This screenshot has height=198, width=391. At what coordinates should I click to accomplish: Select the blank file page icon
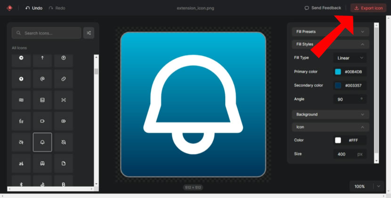pos(64,163)
